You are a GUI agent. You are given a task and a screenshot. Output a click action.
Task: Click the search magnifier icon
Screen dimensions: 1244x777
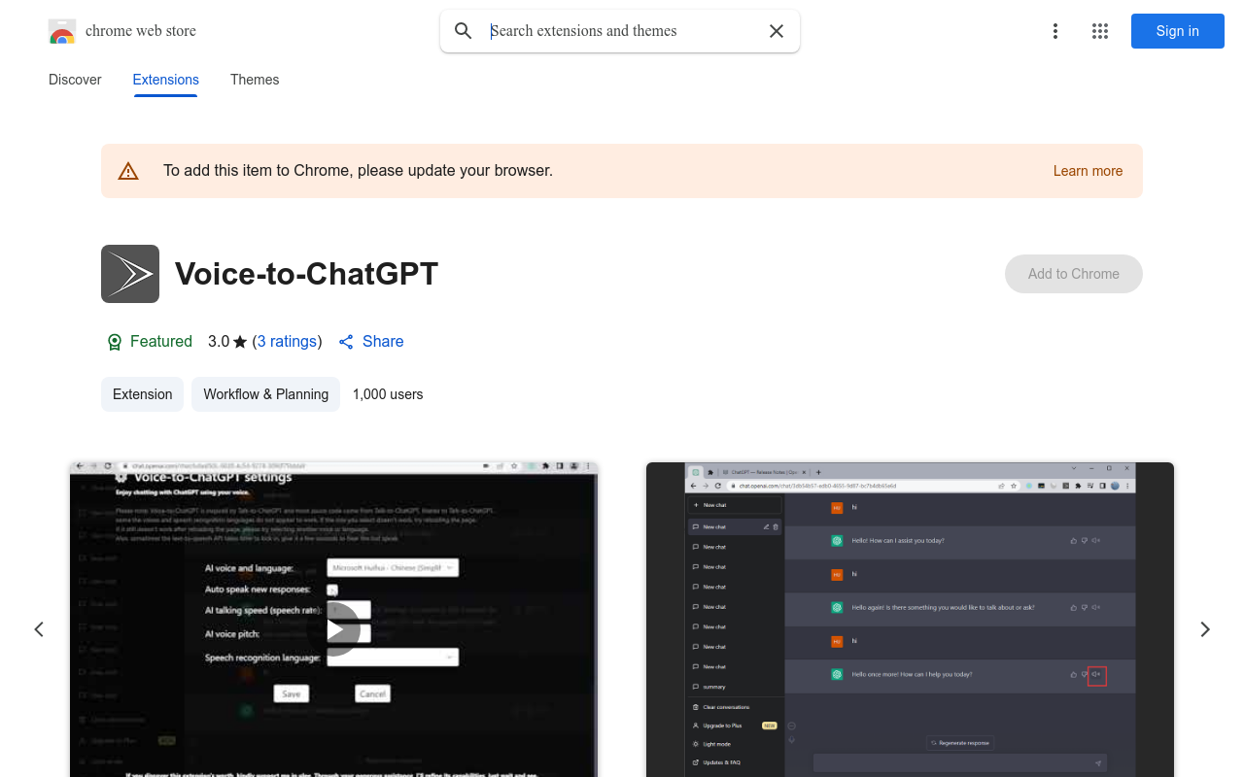pyautogui.click(x=464, y=31)
